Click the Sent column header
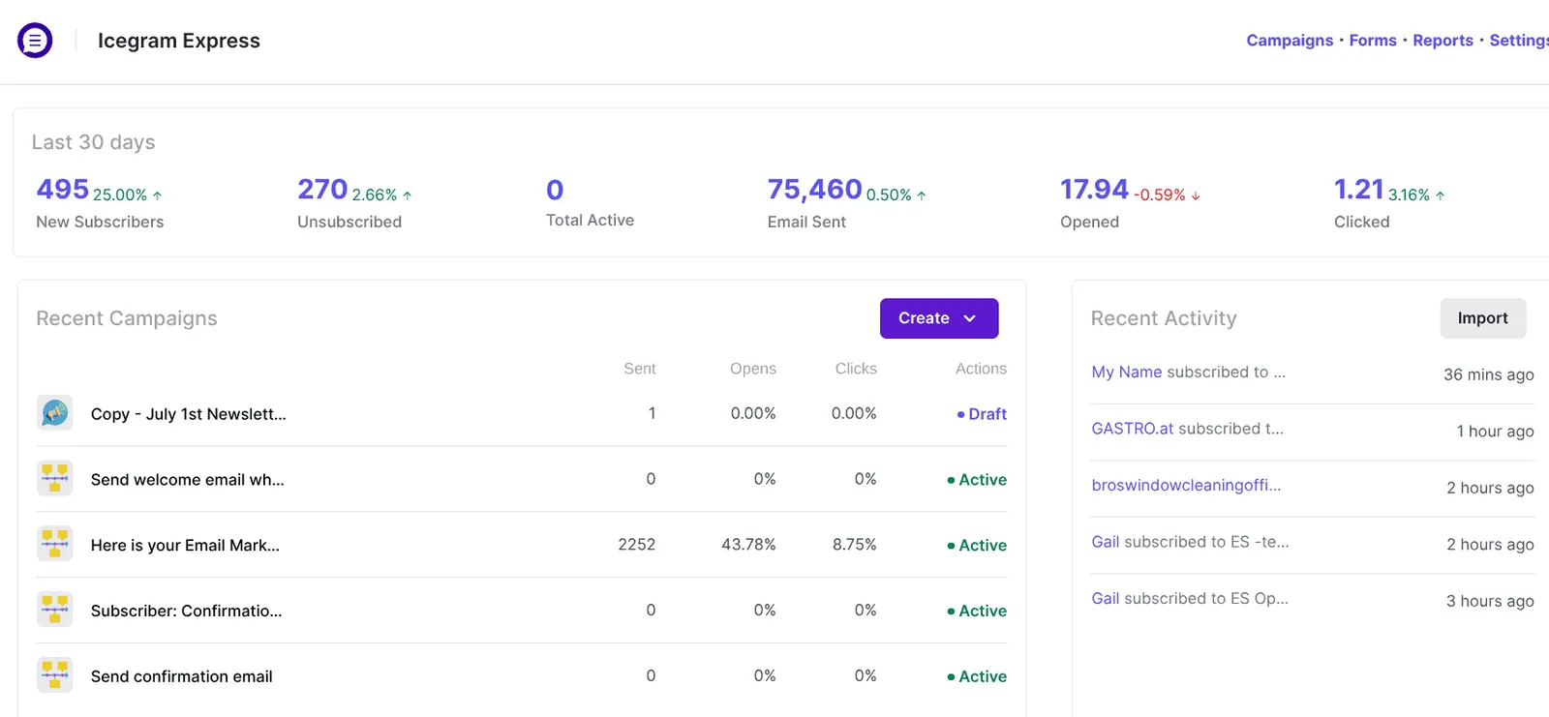 pyautogui.click(x=640, y=369)
